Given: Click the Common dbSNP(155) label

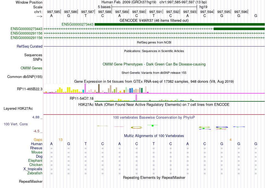Looking at the screenshot, I should (x=25, y=77).
